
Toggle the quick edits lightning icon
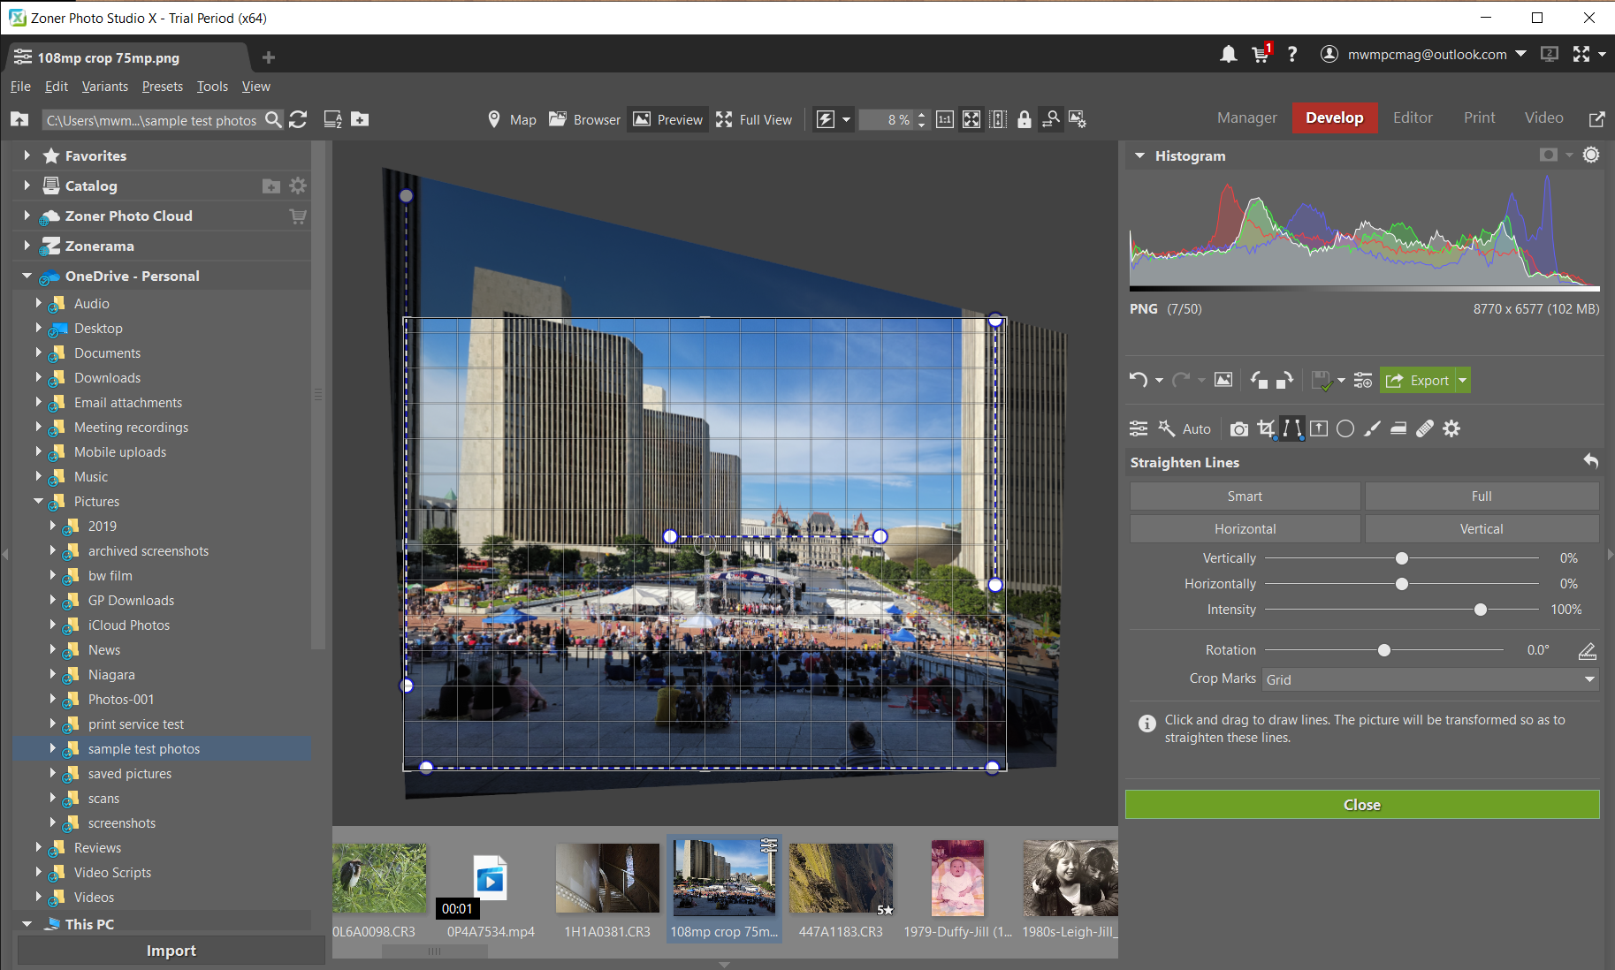[826, 119]
